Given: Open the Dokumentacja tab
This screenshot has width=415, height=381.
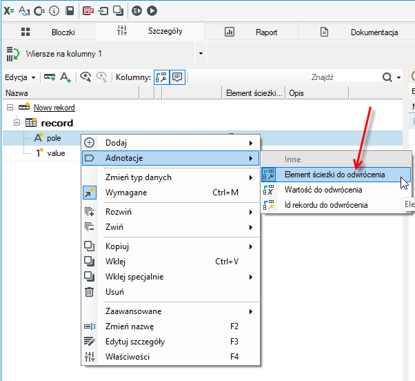Looking at the screenshot, I should click(356, 32).
